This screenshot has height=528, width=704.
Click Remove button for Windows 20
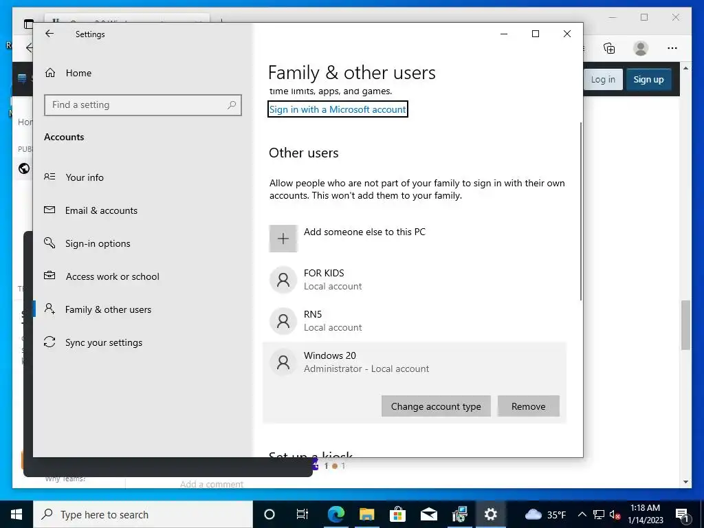tap(529, 406)
